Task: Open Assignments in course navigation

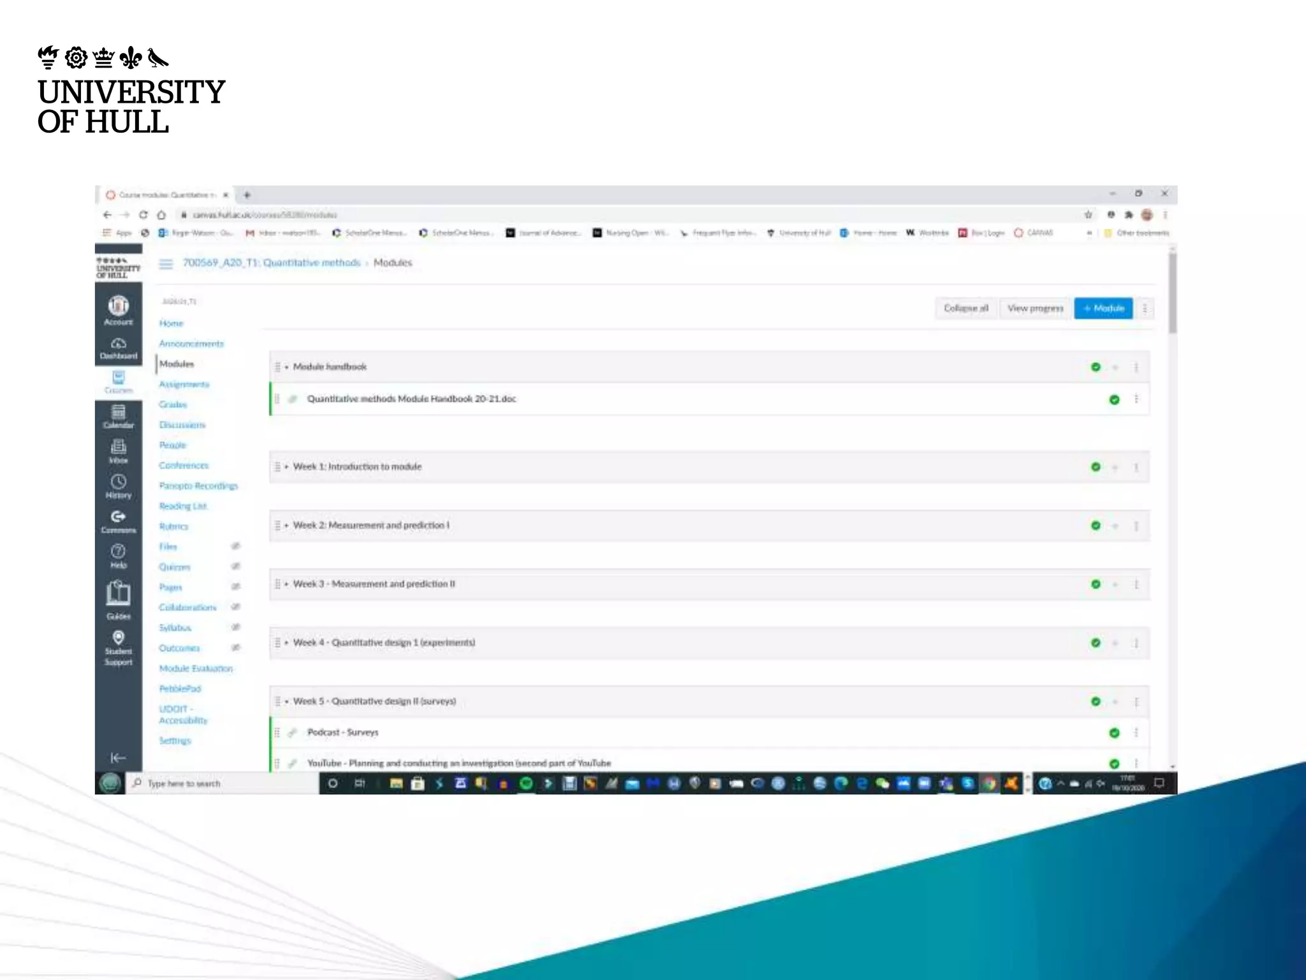Action: (184, 384)
